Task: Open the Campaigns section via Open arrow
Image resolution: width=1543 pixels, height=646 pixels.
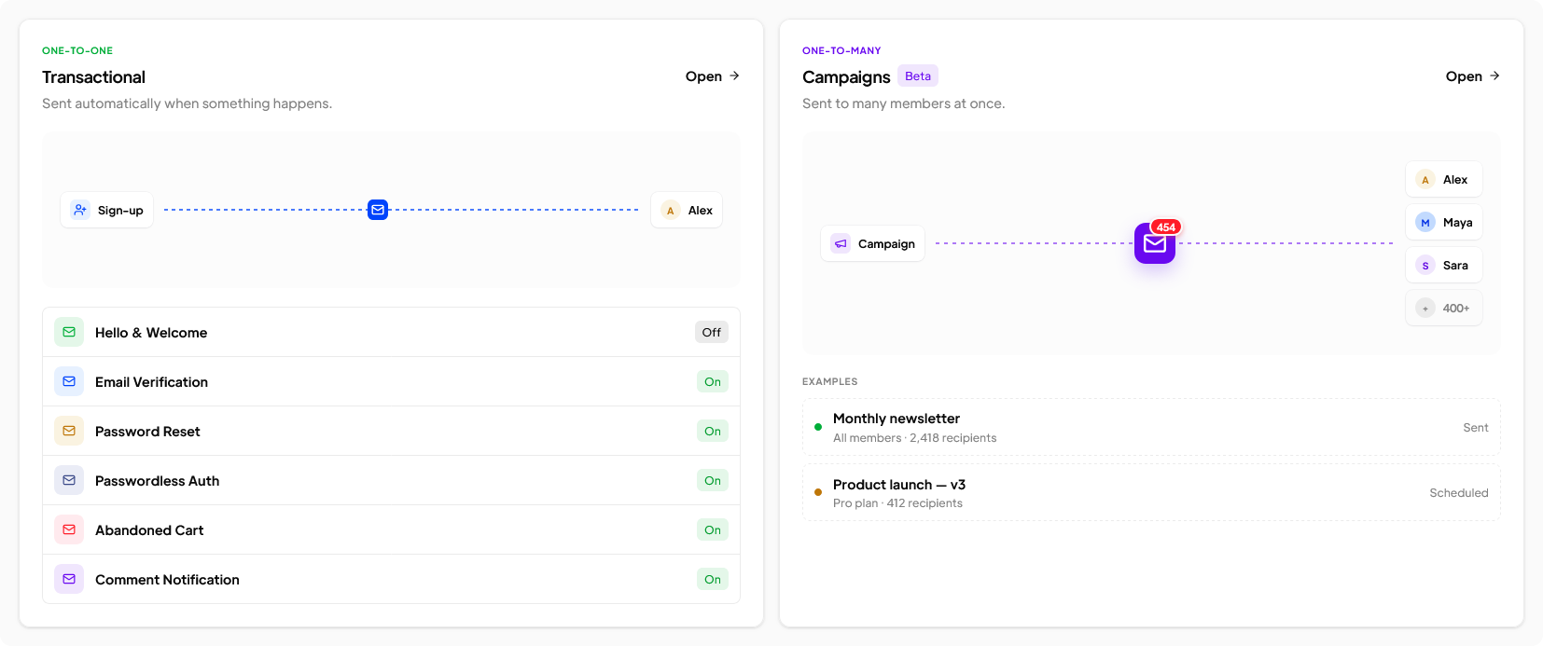Action: tap(1473, 76)
